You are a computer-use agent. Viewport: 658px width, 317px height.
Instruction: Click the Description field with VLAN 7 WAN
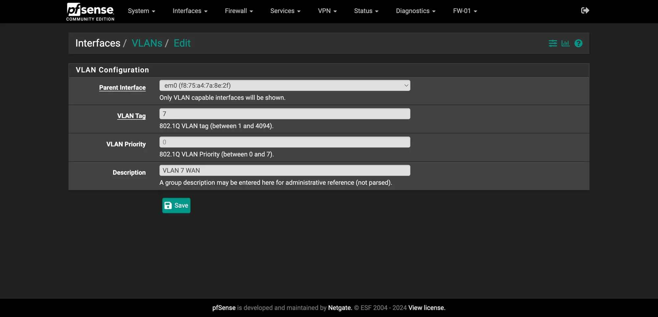coord(285,171)
